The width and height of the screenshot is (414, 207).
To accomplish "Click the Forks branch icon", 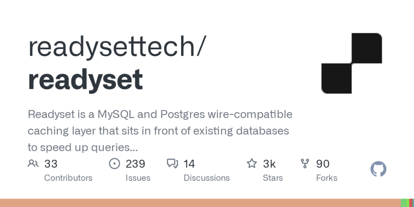I will click(x=305, y=164).
